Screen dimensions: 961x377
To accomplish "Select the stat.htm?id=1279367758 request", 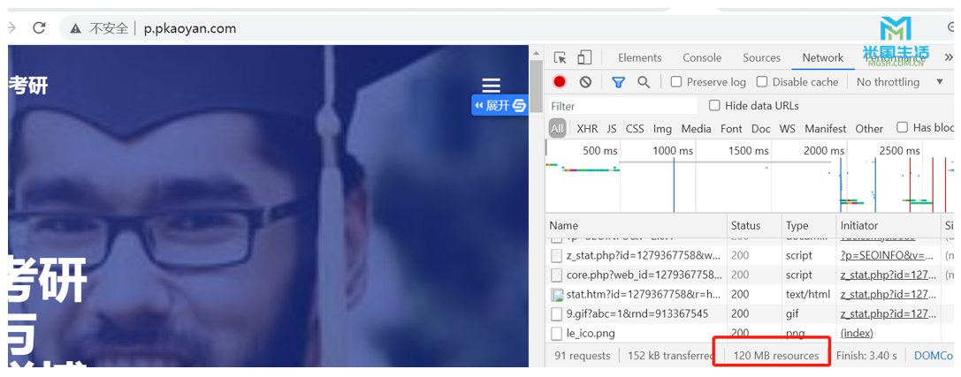I will point(644,294).
